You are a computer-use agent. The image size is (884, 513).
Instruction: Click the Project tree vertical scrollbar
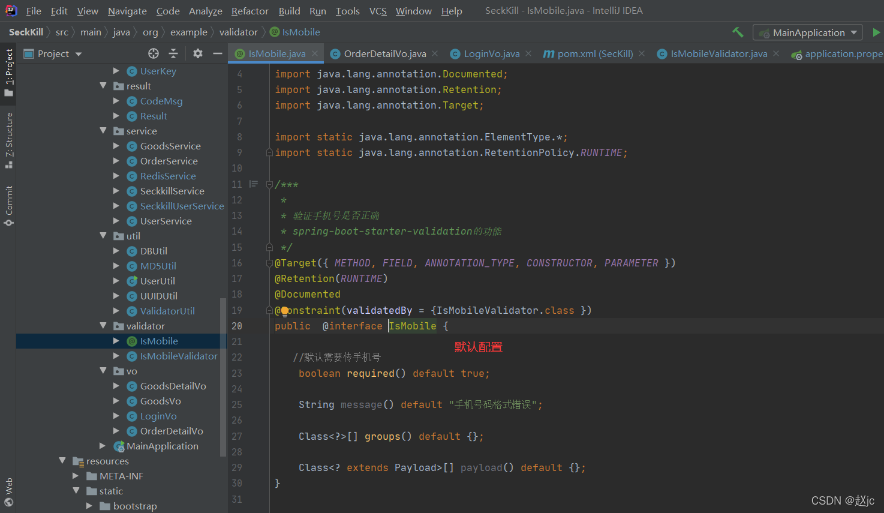(x=223, y=376)
